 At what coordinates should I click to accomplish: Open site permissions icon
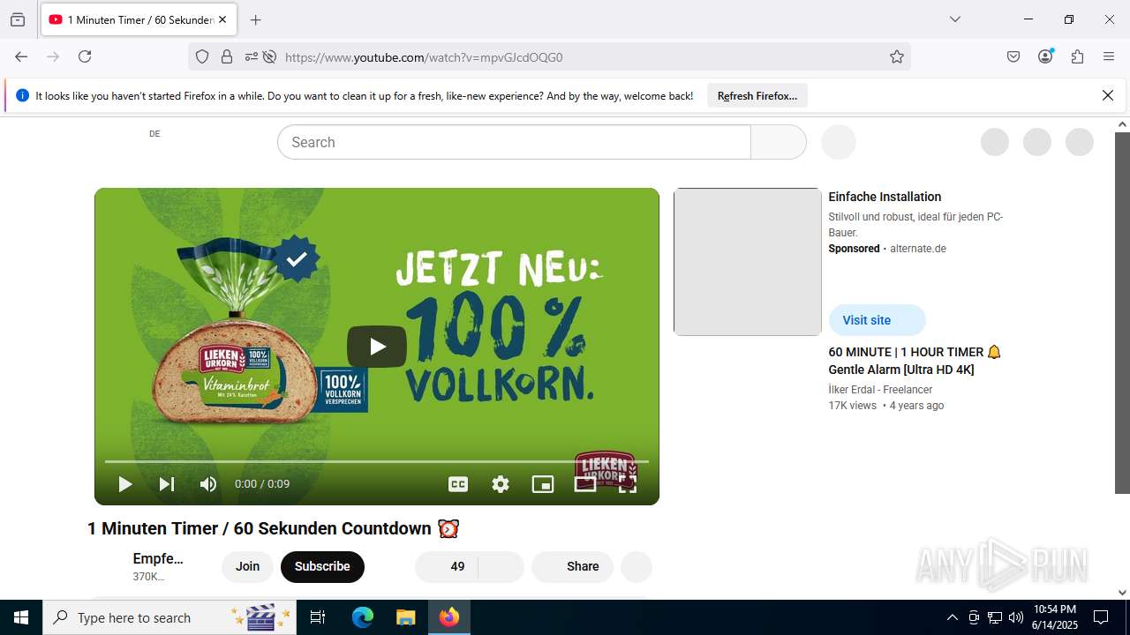[x=252, y=57]
